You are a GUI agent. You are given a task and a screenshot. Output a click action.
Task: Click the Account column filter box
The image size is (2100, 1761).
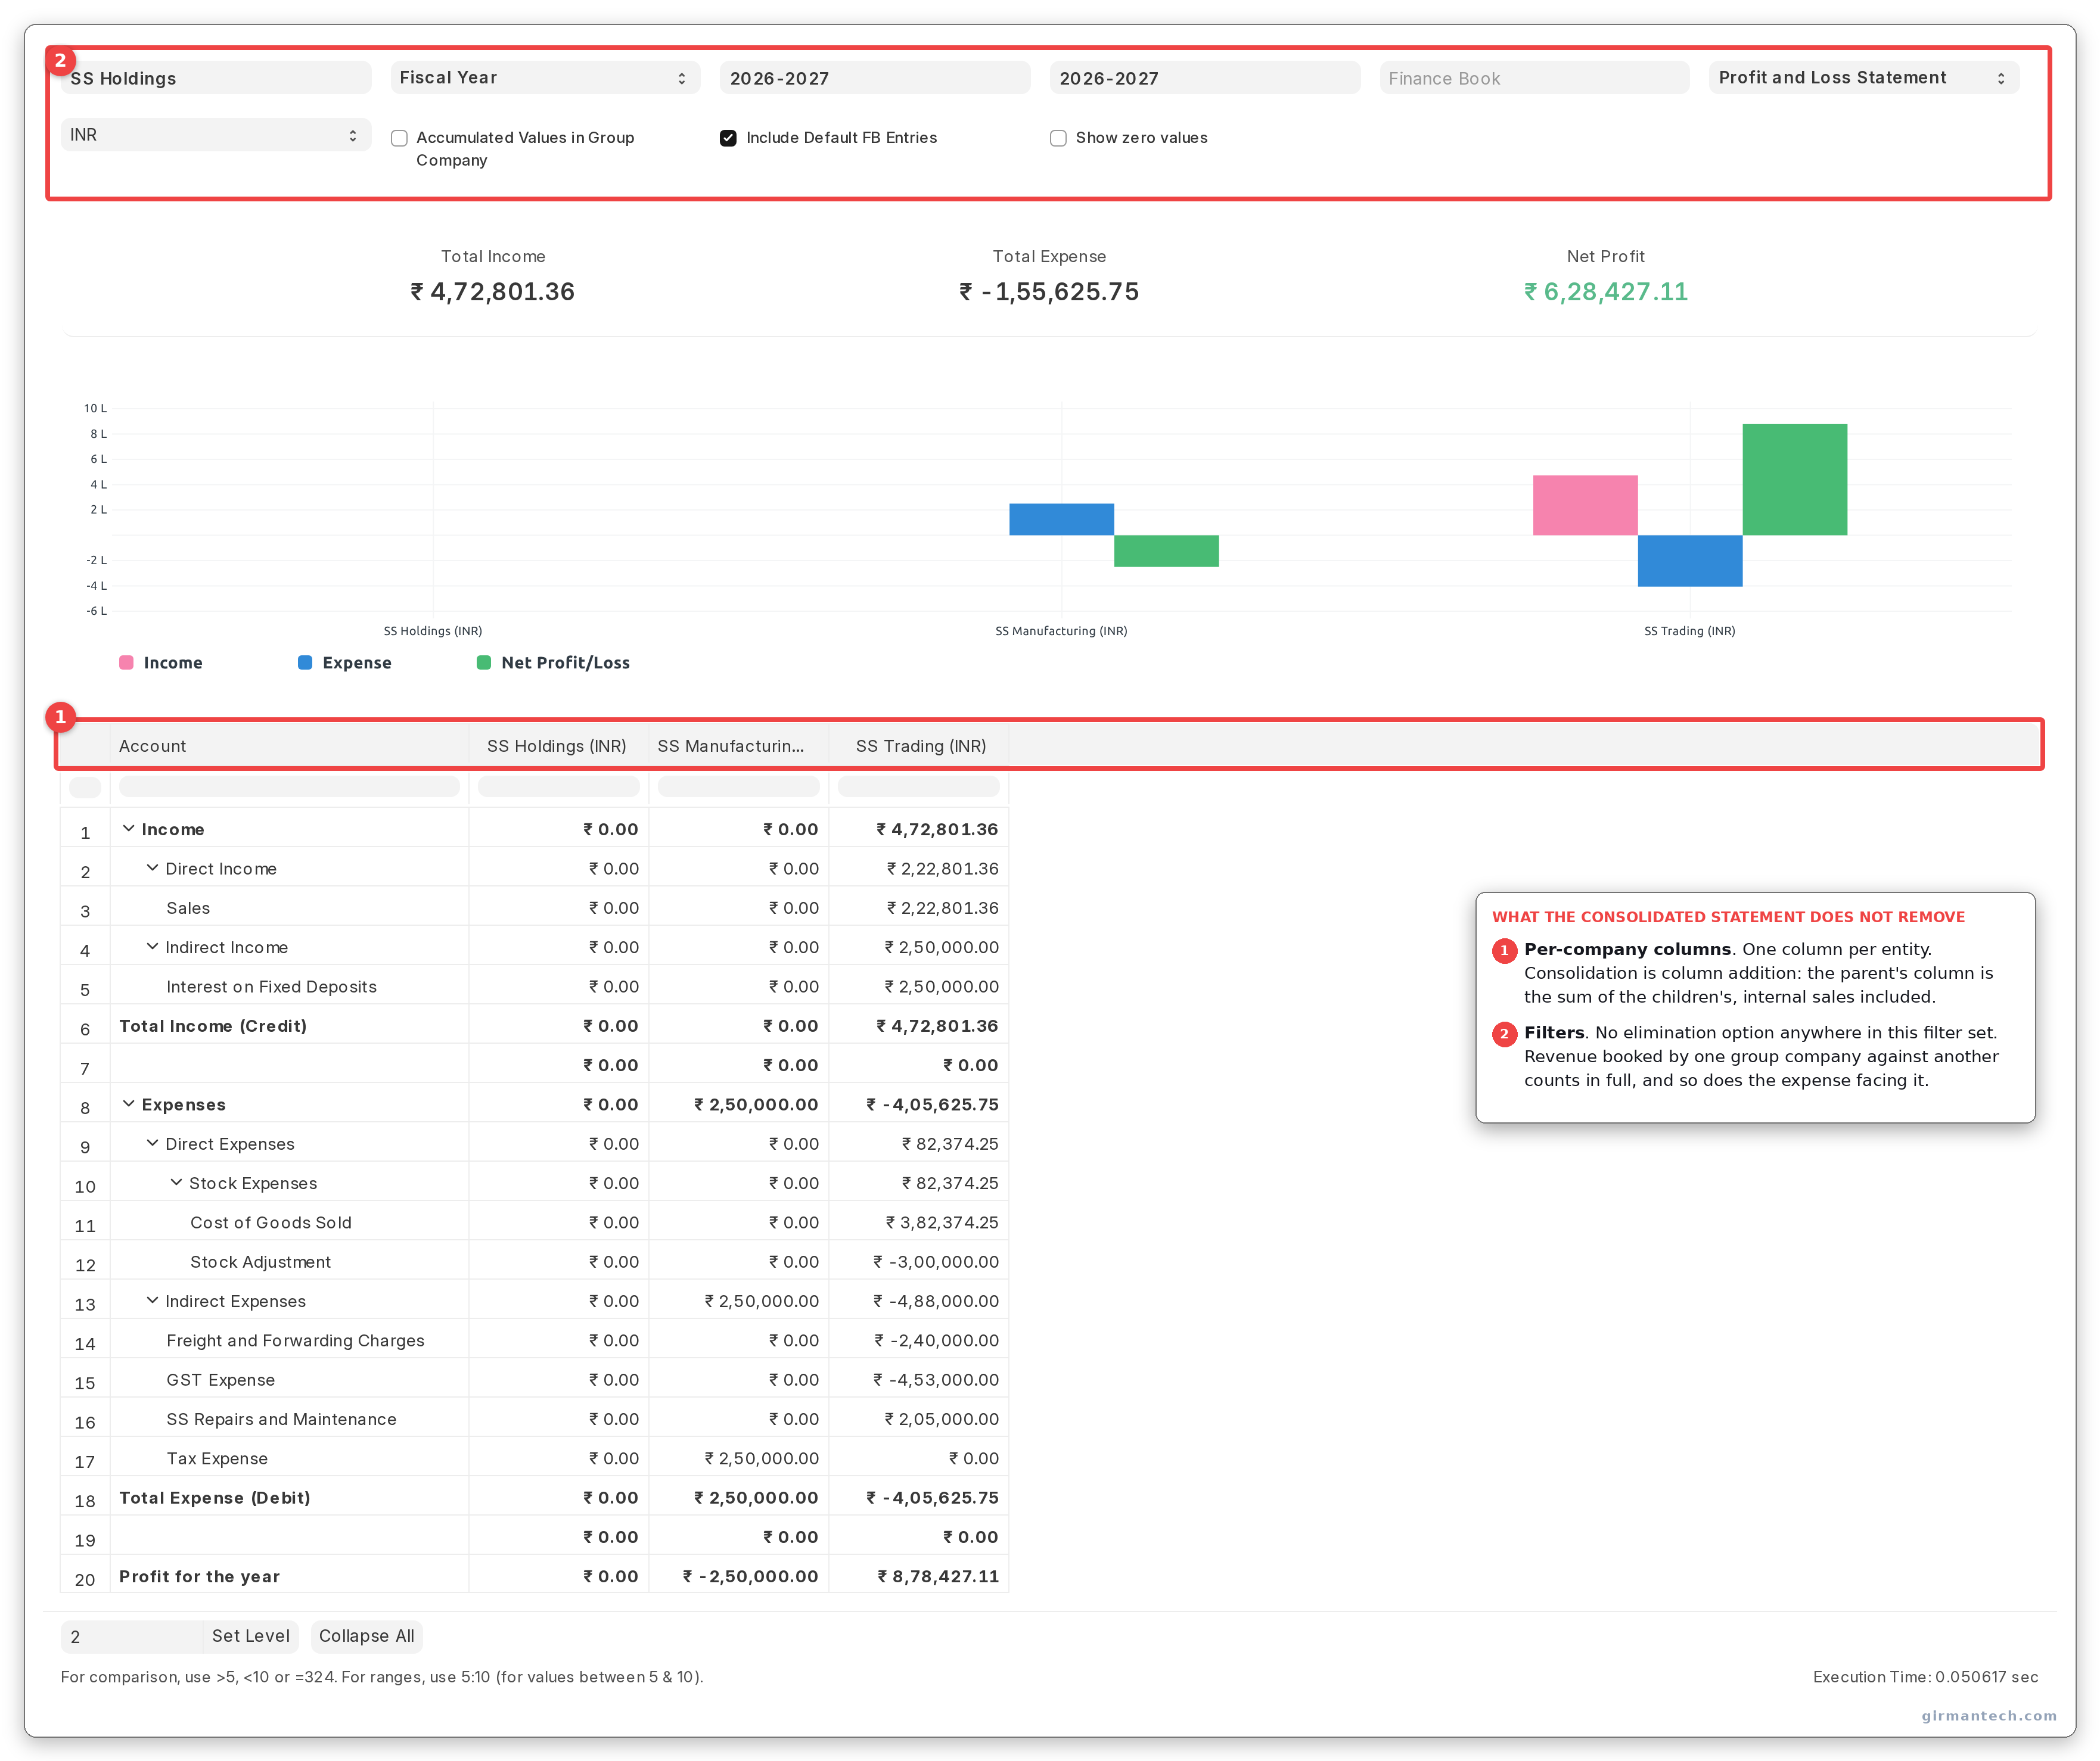289,786
